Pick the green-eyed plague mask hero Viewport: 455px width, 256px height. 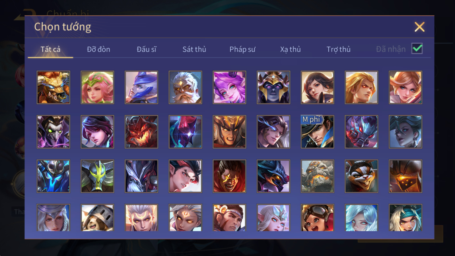53,132
